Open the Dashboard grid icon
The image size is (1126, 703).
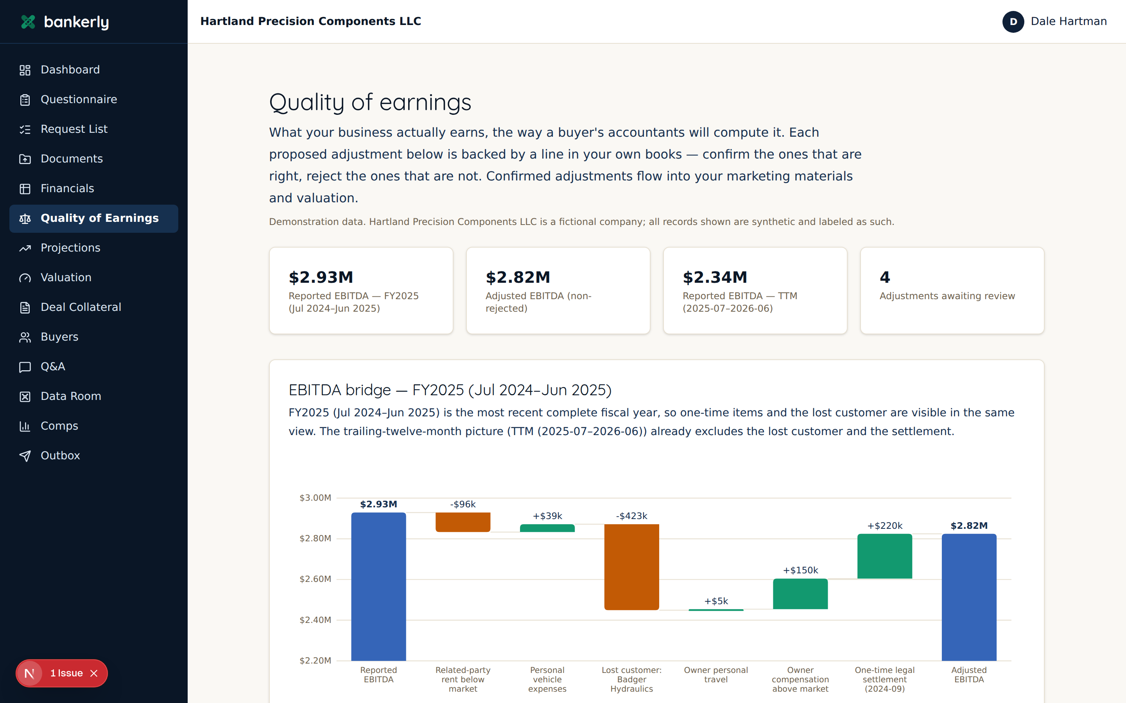(x=25, y=70)
